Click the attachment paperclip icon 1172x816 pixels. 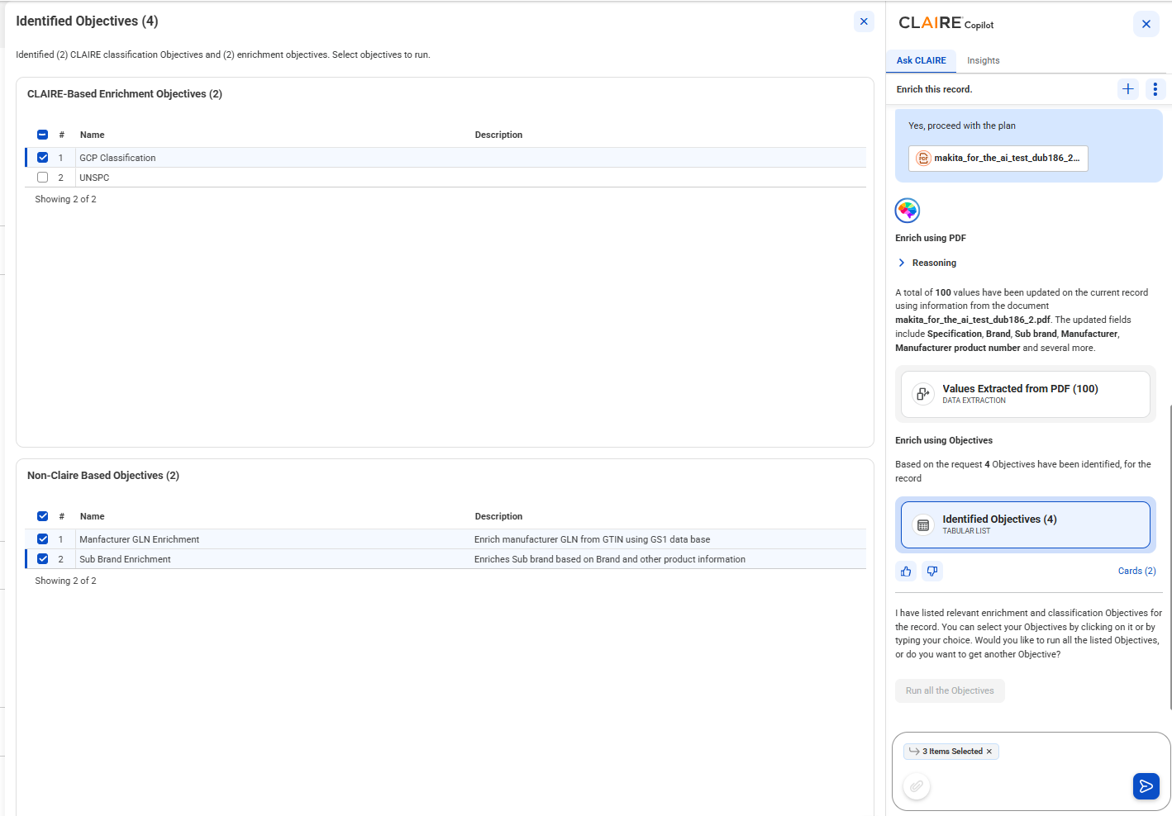917,786
